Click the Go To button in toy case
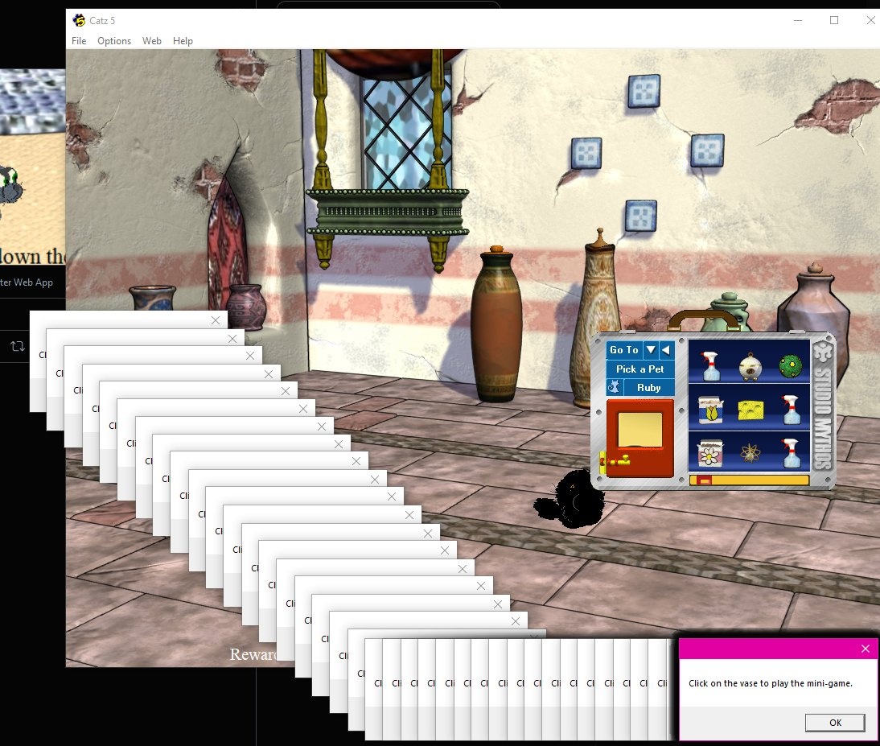 [624, 350]
